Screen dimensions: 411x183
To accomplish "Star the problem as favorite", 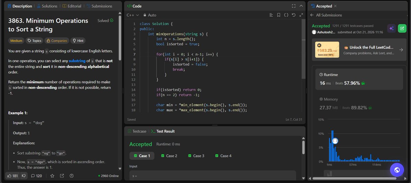I will pos(52,176).
